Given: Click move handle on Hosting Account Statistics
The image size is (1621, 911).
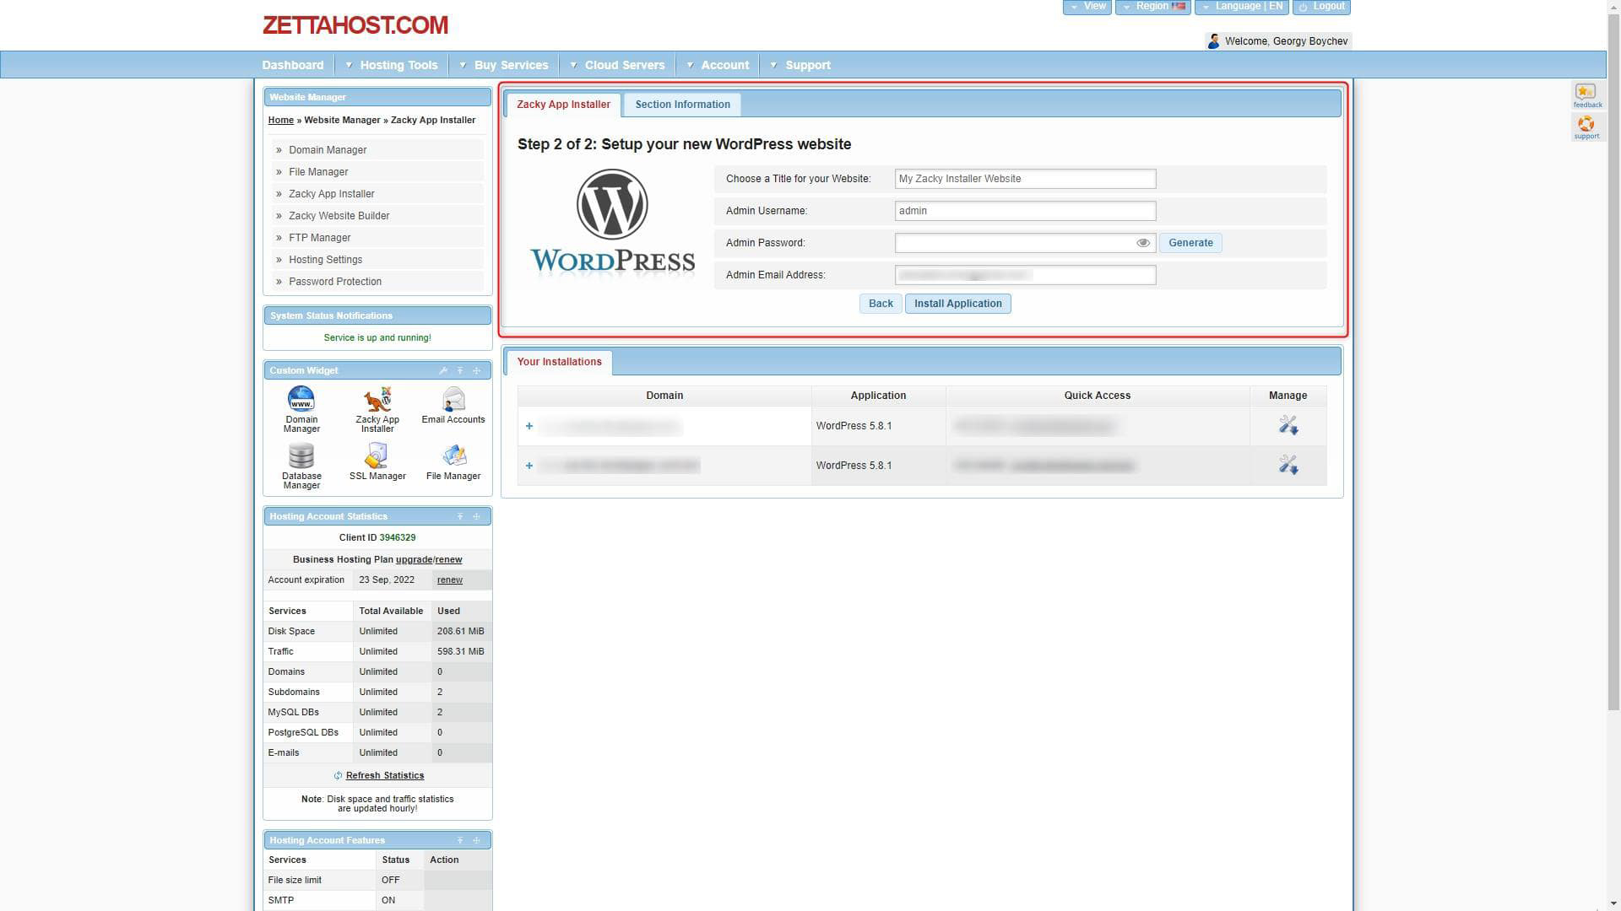Looking at the screenshot, I should pyautogui.click(x=476, y=516).
